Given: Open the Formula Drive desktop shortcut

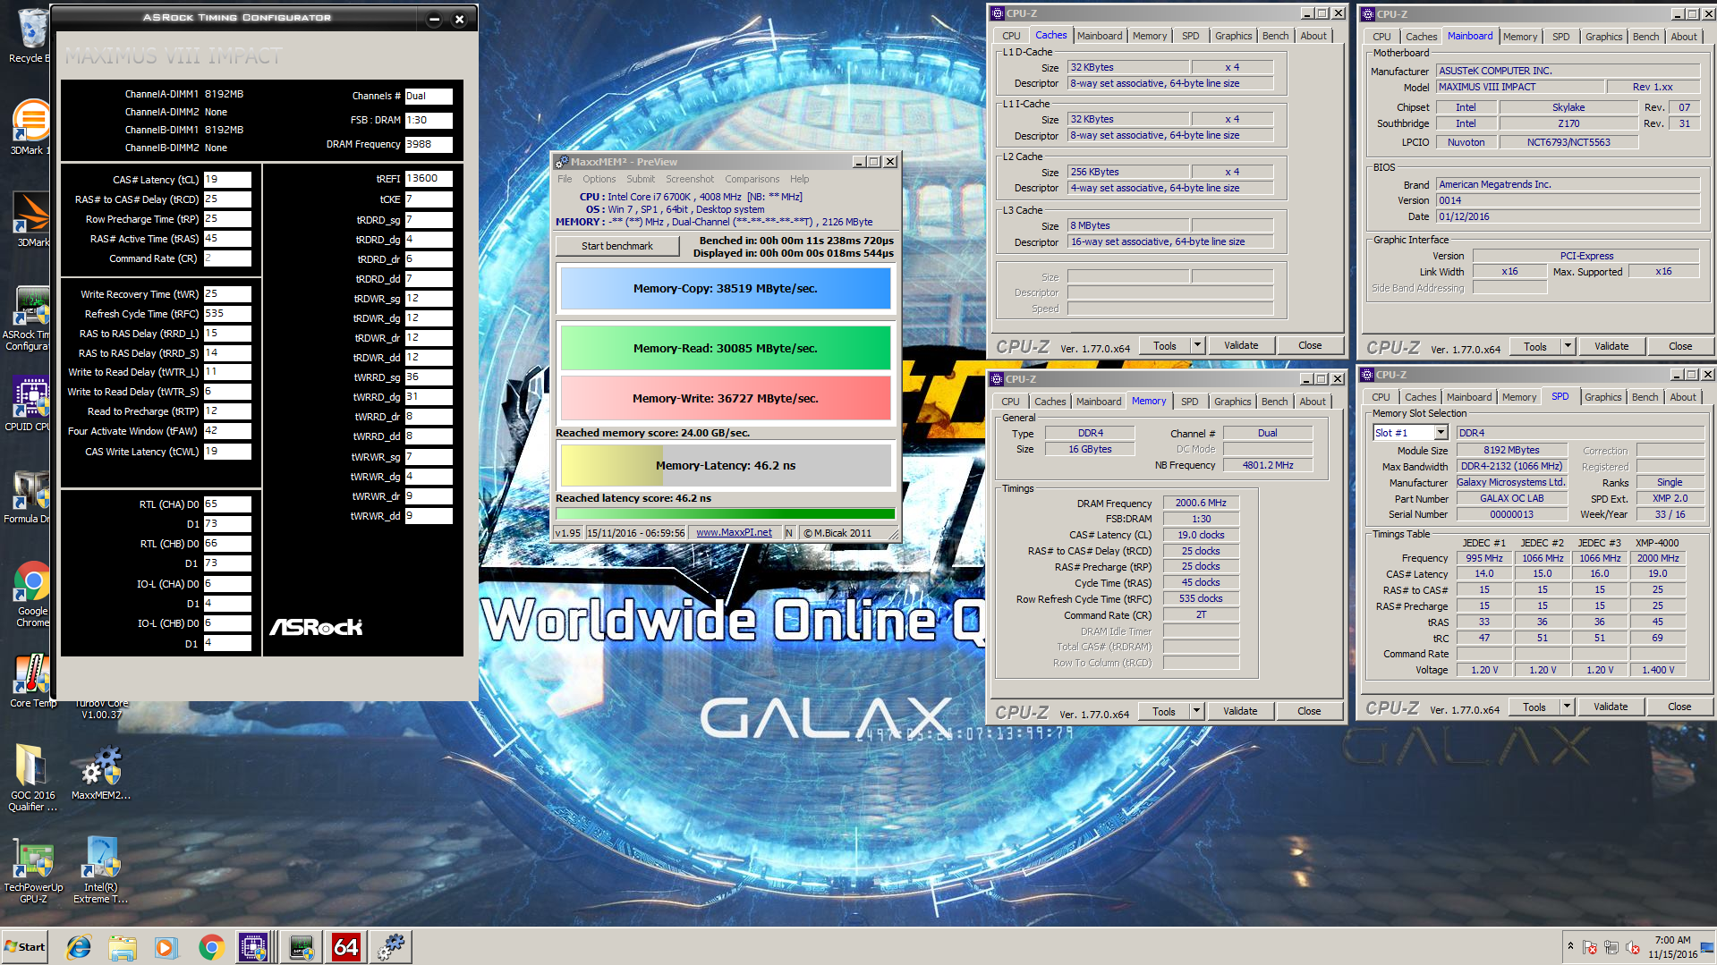Looking at the screenshot, I should click(30, 496).
